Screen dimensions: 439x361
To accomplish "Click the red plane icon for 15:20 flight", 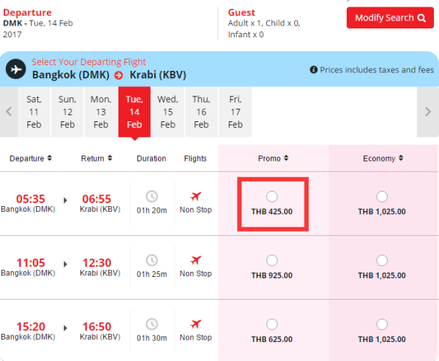I will tap(195, 324).
